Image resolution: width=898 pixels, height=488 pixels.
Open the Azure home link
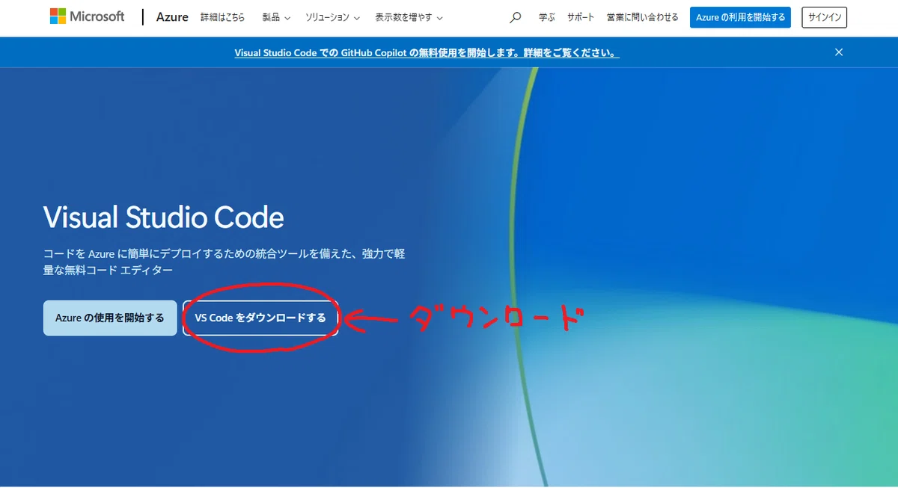pos(172,17)
